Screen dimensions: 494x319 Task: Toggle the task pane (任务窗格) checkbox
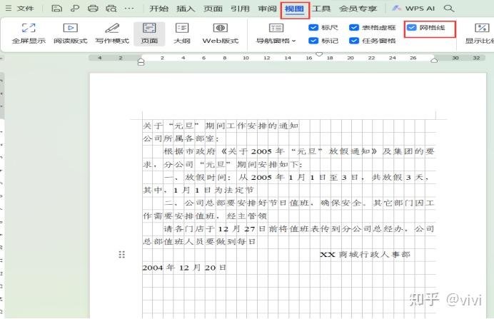click(x=355, y=41)
